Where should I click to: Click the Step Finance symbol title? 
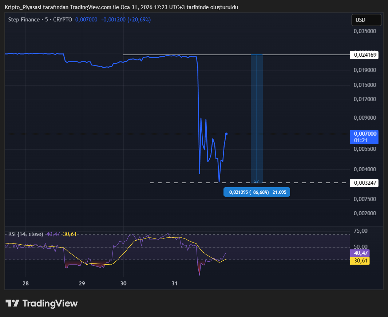(x=24, y=20)
